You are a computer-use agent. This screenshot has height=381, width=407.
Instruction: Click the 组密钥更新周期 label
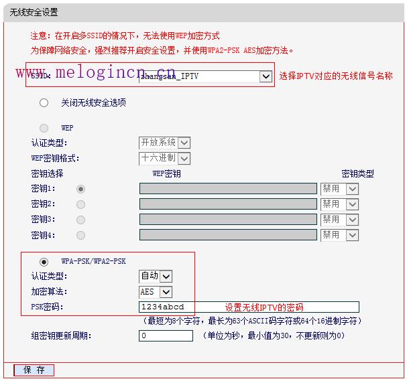point(61,335)
